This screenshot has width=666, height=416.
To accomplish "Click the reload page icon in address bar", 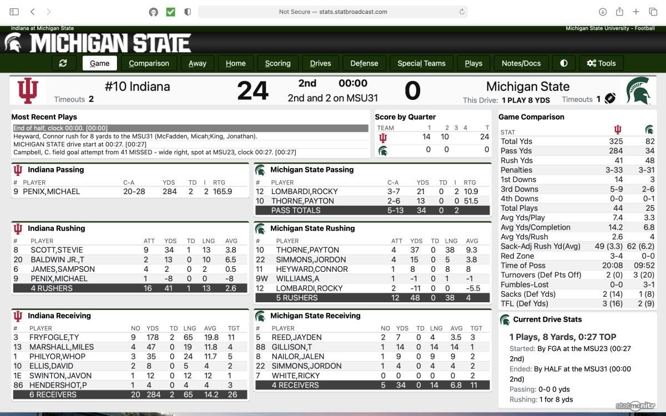I will pos(462,12).
